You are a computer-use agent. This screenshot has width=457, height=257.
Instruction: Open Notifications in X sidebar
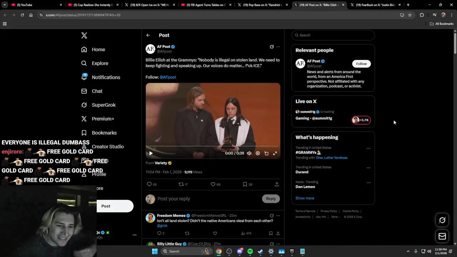pos(101,77)
